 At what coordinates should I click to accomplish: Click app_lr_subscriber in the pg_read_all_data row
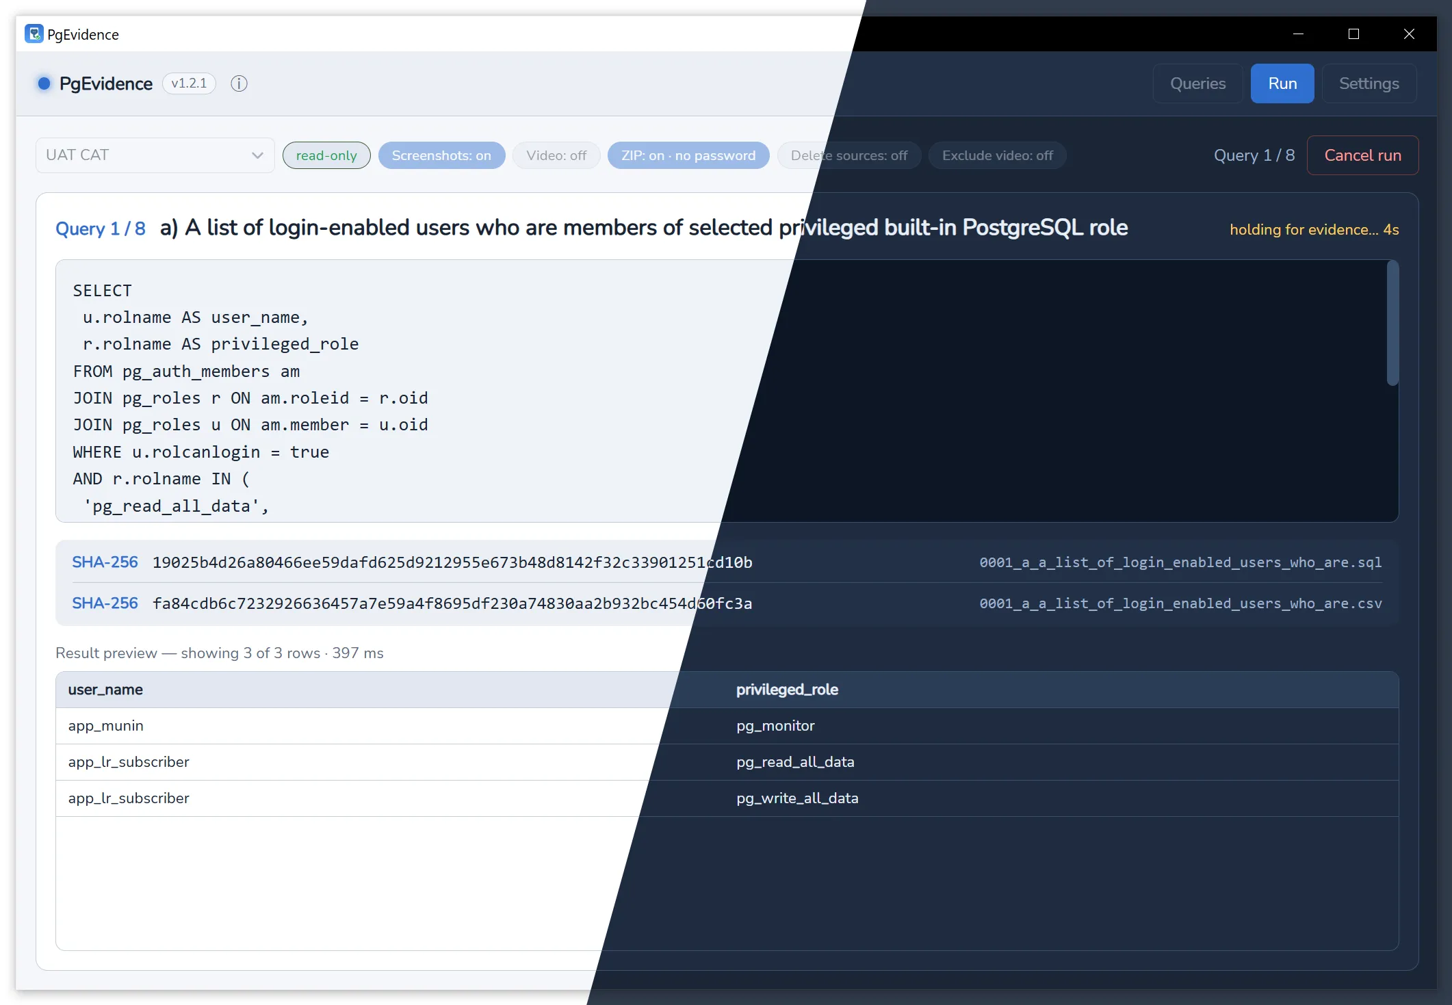point(129,762)
